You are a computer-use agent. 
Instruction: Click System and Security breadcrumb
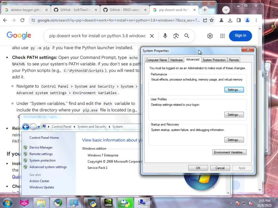coord(92,127)
